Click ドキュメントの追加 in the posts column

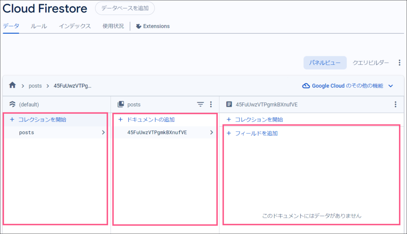[151, 120]
